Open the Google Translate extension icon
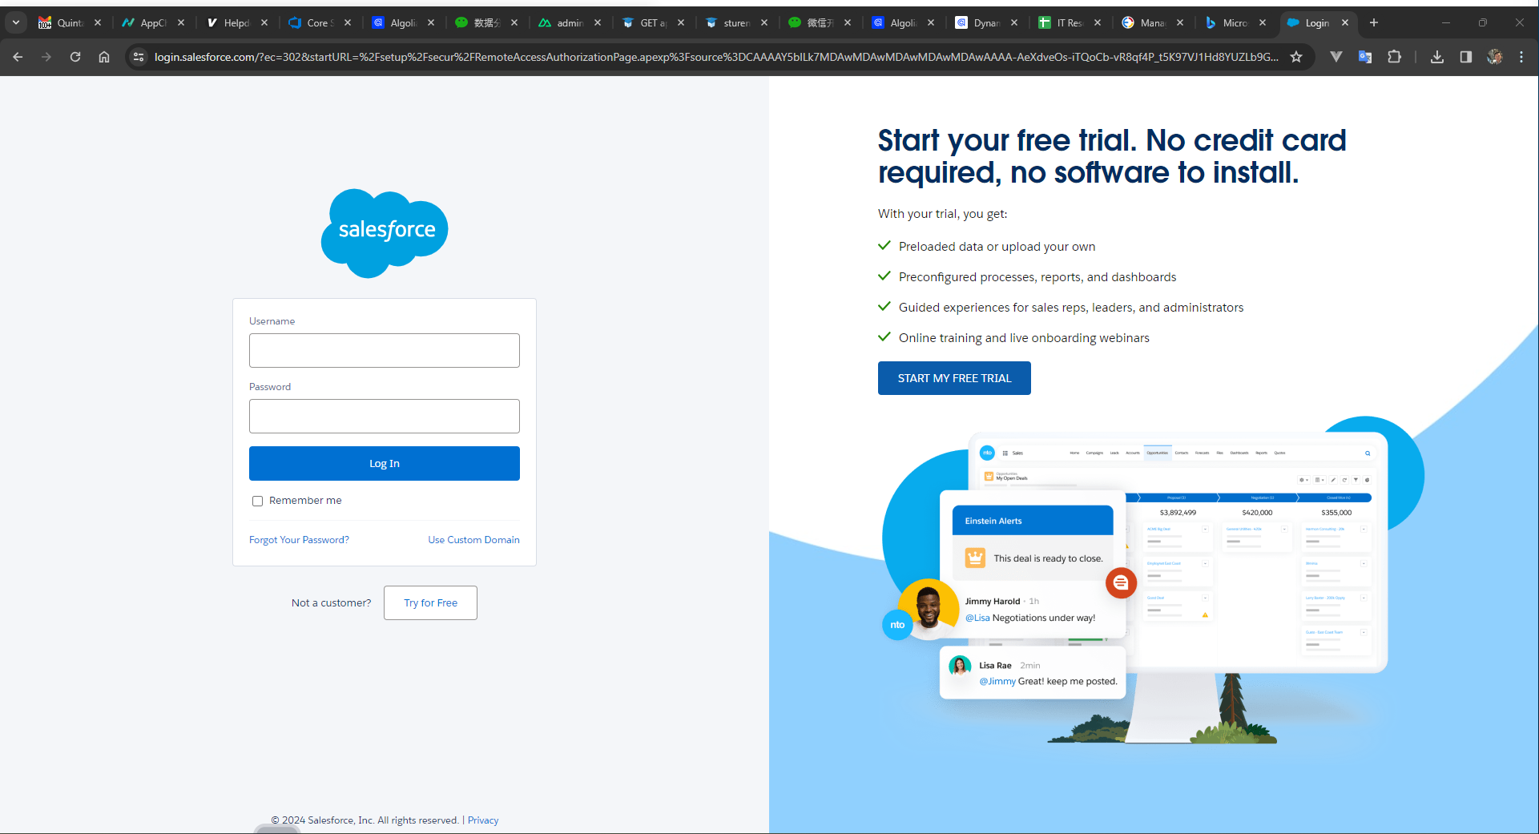Image resolution: width=1539 pixels, height=834 pixels. (1365, 57)
